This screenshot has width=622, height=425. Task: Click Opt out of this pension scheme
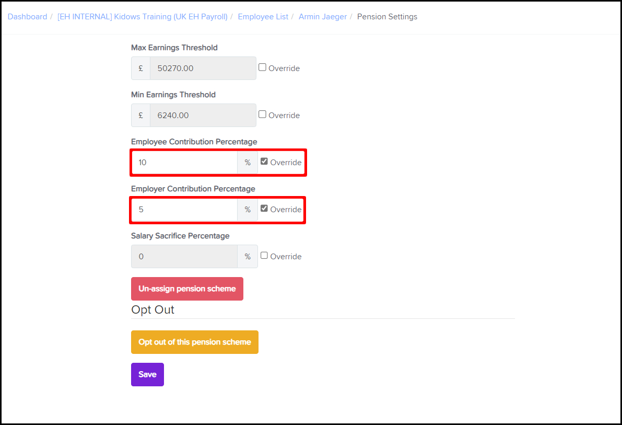point(194,342)
